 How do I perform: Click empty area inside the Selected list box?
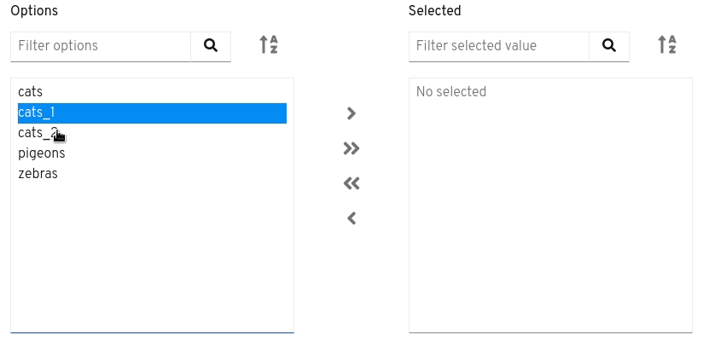[x=550, y=217]
